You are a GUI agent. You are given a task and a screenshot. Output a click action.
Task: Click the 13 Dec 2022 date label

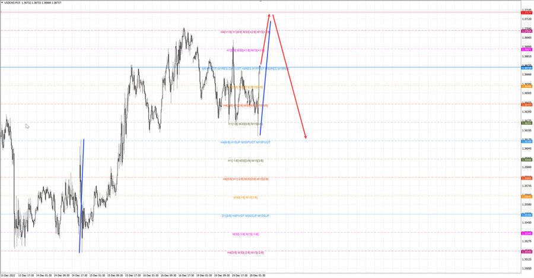[8, 275]
